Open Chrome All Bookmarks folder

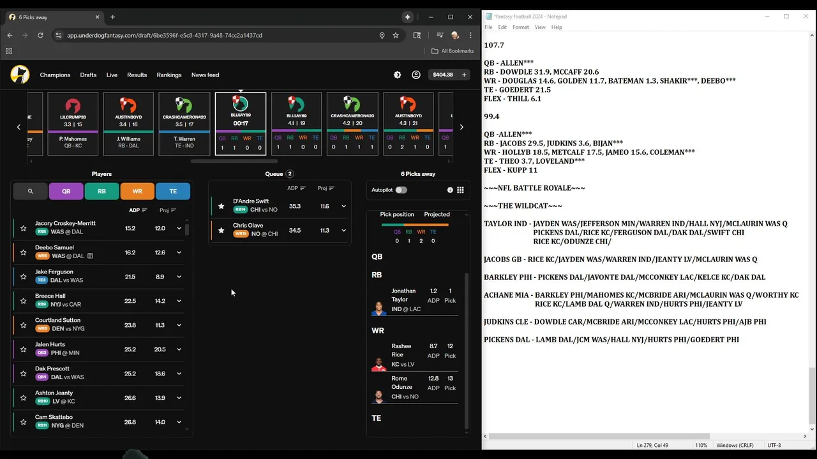point(453,51)
